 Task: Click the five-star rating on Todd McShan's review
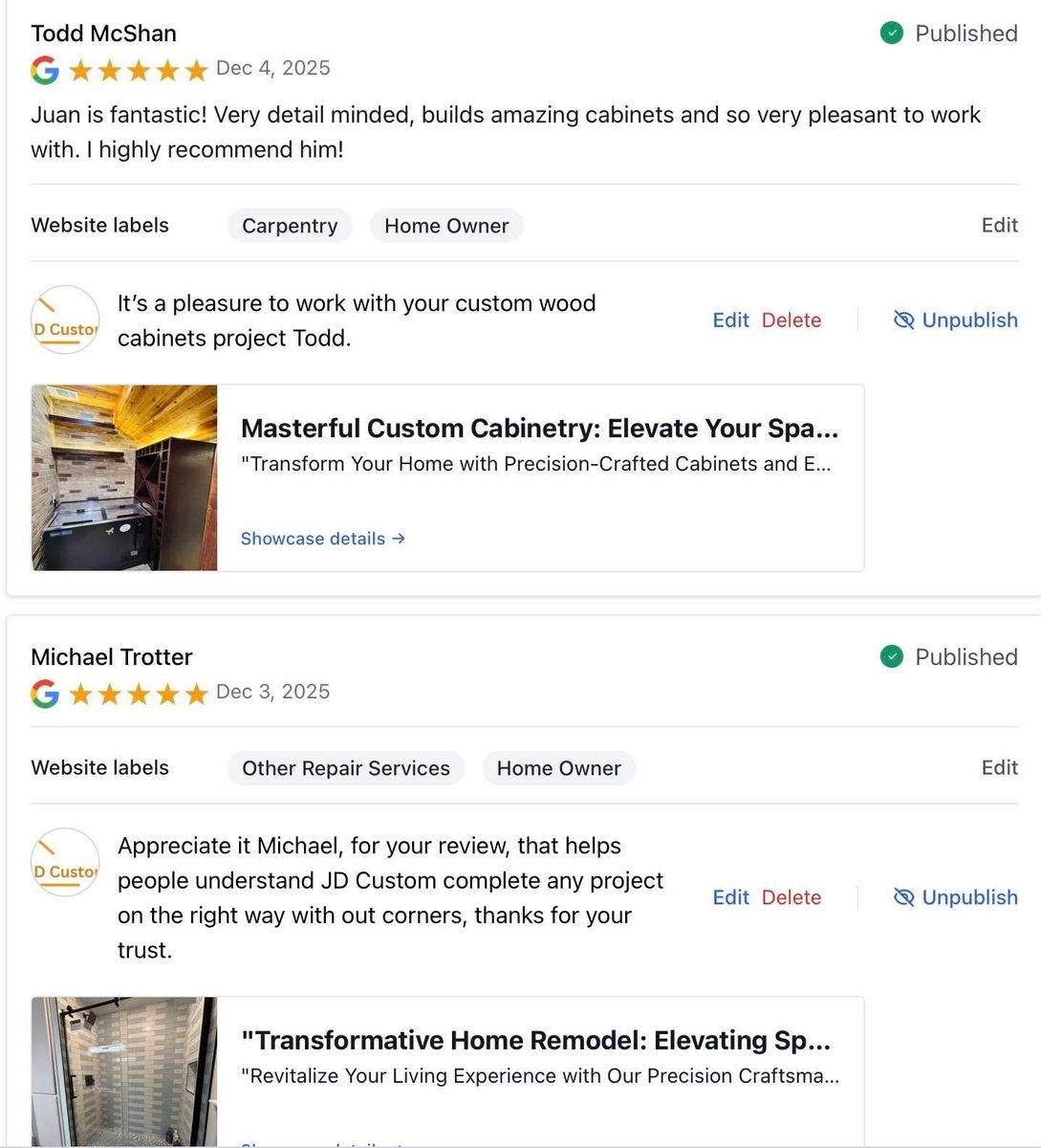pyautogui.click(x=139, y=70)
